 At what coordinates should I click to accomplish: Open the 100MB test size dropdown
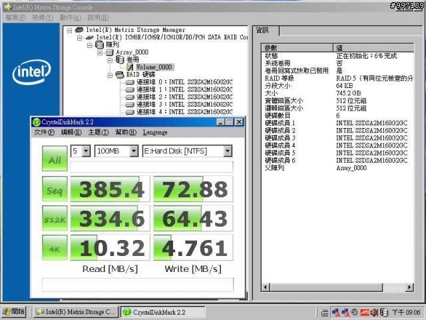(134, 151)
